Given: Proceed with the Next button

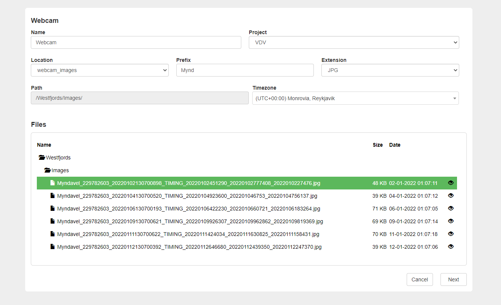Looking at the screenshot, I should 454,279.
